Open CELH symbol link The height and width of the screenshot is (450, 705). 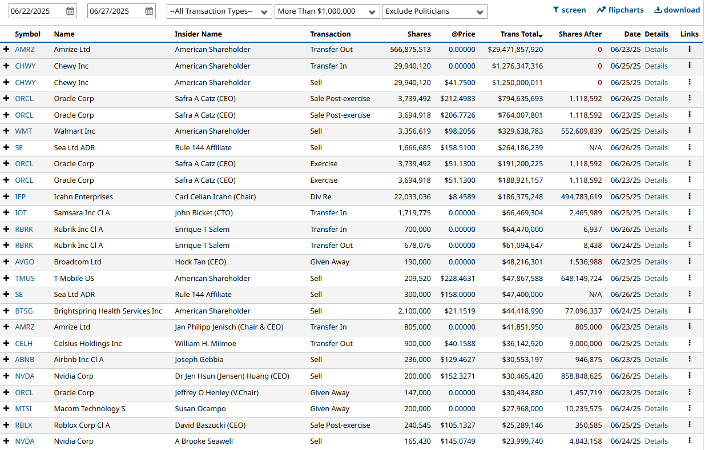click(23, 343)
